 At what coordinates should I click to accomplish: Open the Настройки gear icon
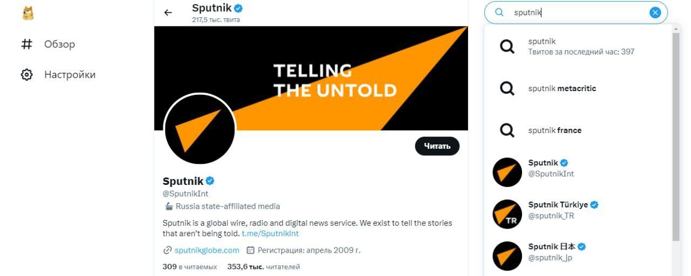[26, 74]
